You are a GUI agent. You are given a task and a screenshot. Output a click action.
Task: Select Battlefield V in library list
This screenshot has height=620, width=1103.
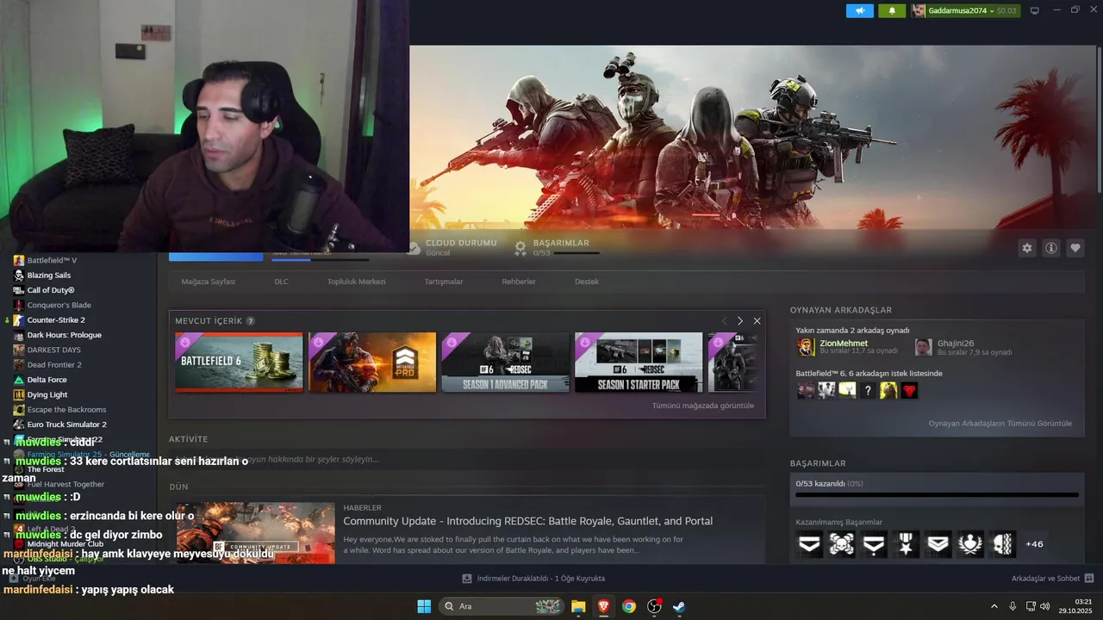click(x=52, y=260)
